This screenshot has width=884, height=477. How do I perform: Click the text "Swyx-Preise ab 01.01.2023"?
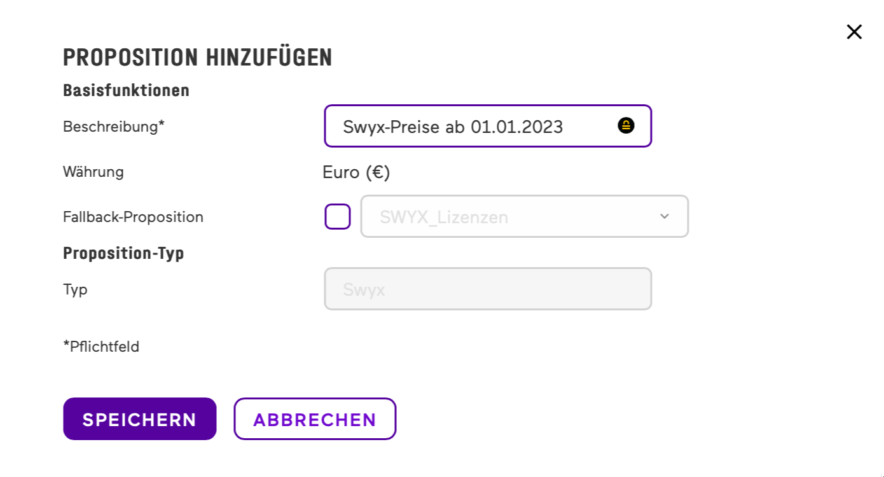(x=453, y=127)
